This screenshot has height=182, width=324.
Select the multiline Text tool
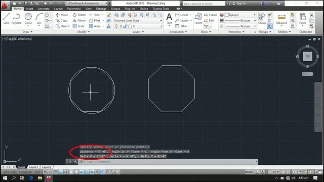pyautogui.click(x=169, y=19)
